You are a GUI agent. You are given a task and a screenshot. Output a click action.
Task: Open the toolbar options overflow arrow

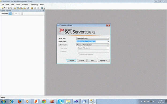[x=44, y=8]
